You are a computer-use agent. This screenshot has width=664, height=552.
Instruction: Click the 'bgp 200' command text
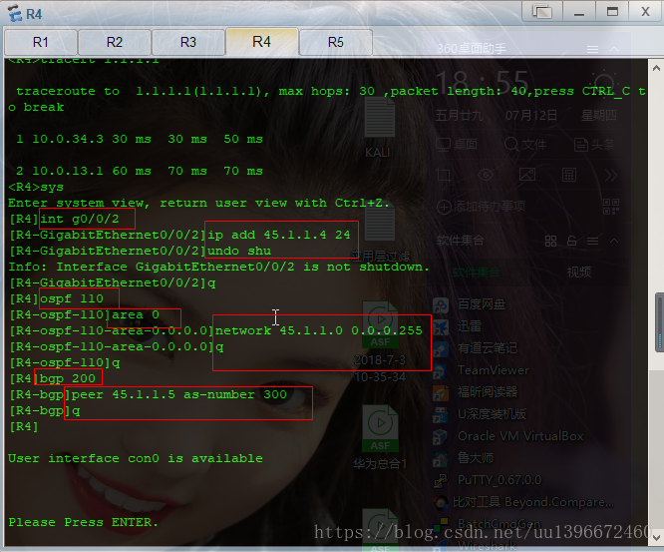(x=68, y=378)
